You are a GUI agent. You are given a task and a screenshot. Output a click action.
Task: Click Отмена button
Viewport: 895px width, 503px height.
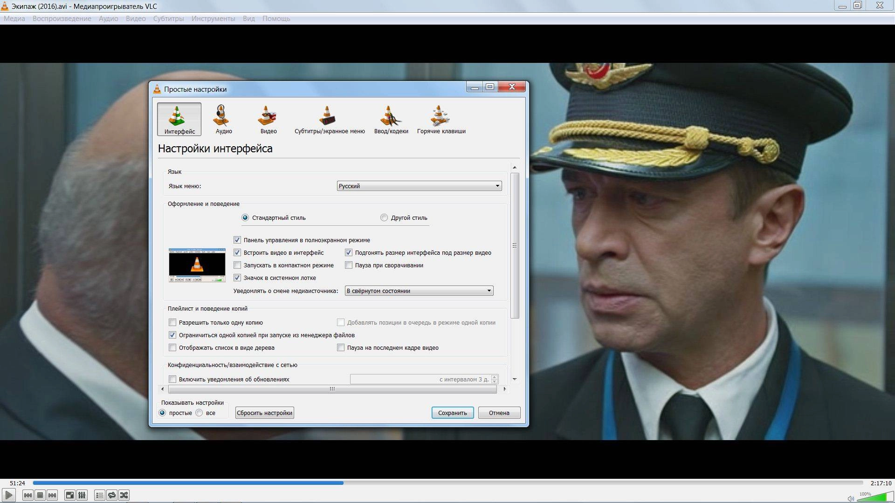[499, 413]
